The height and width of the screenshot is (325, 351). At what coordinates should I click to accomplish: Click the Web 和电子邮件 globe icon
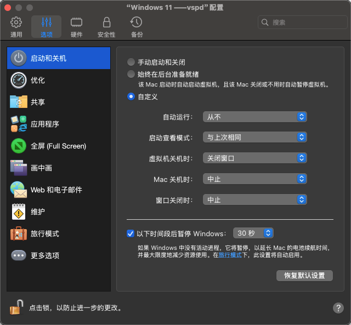[x=19, y=190]
